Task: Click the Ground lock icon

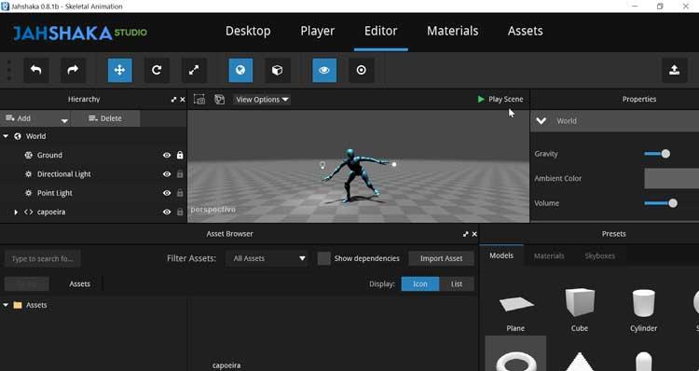Action: (x=180, y=155)
